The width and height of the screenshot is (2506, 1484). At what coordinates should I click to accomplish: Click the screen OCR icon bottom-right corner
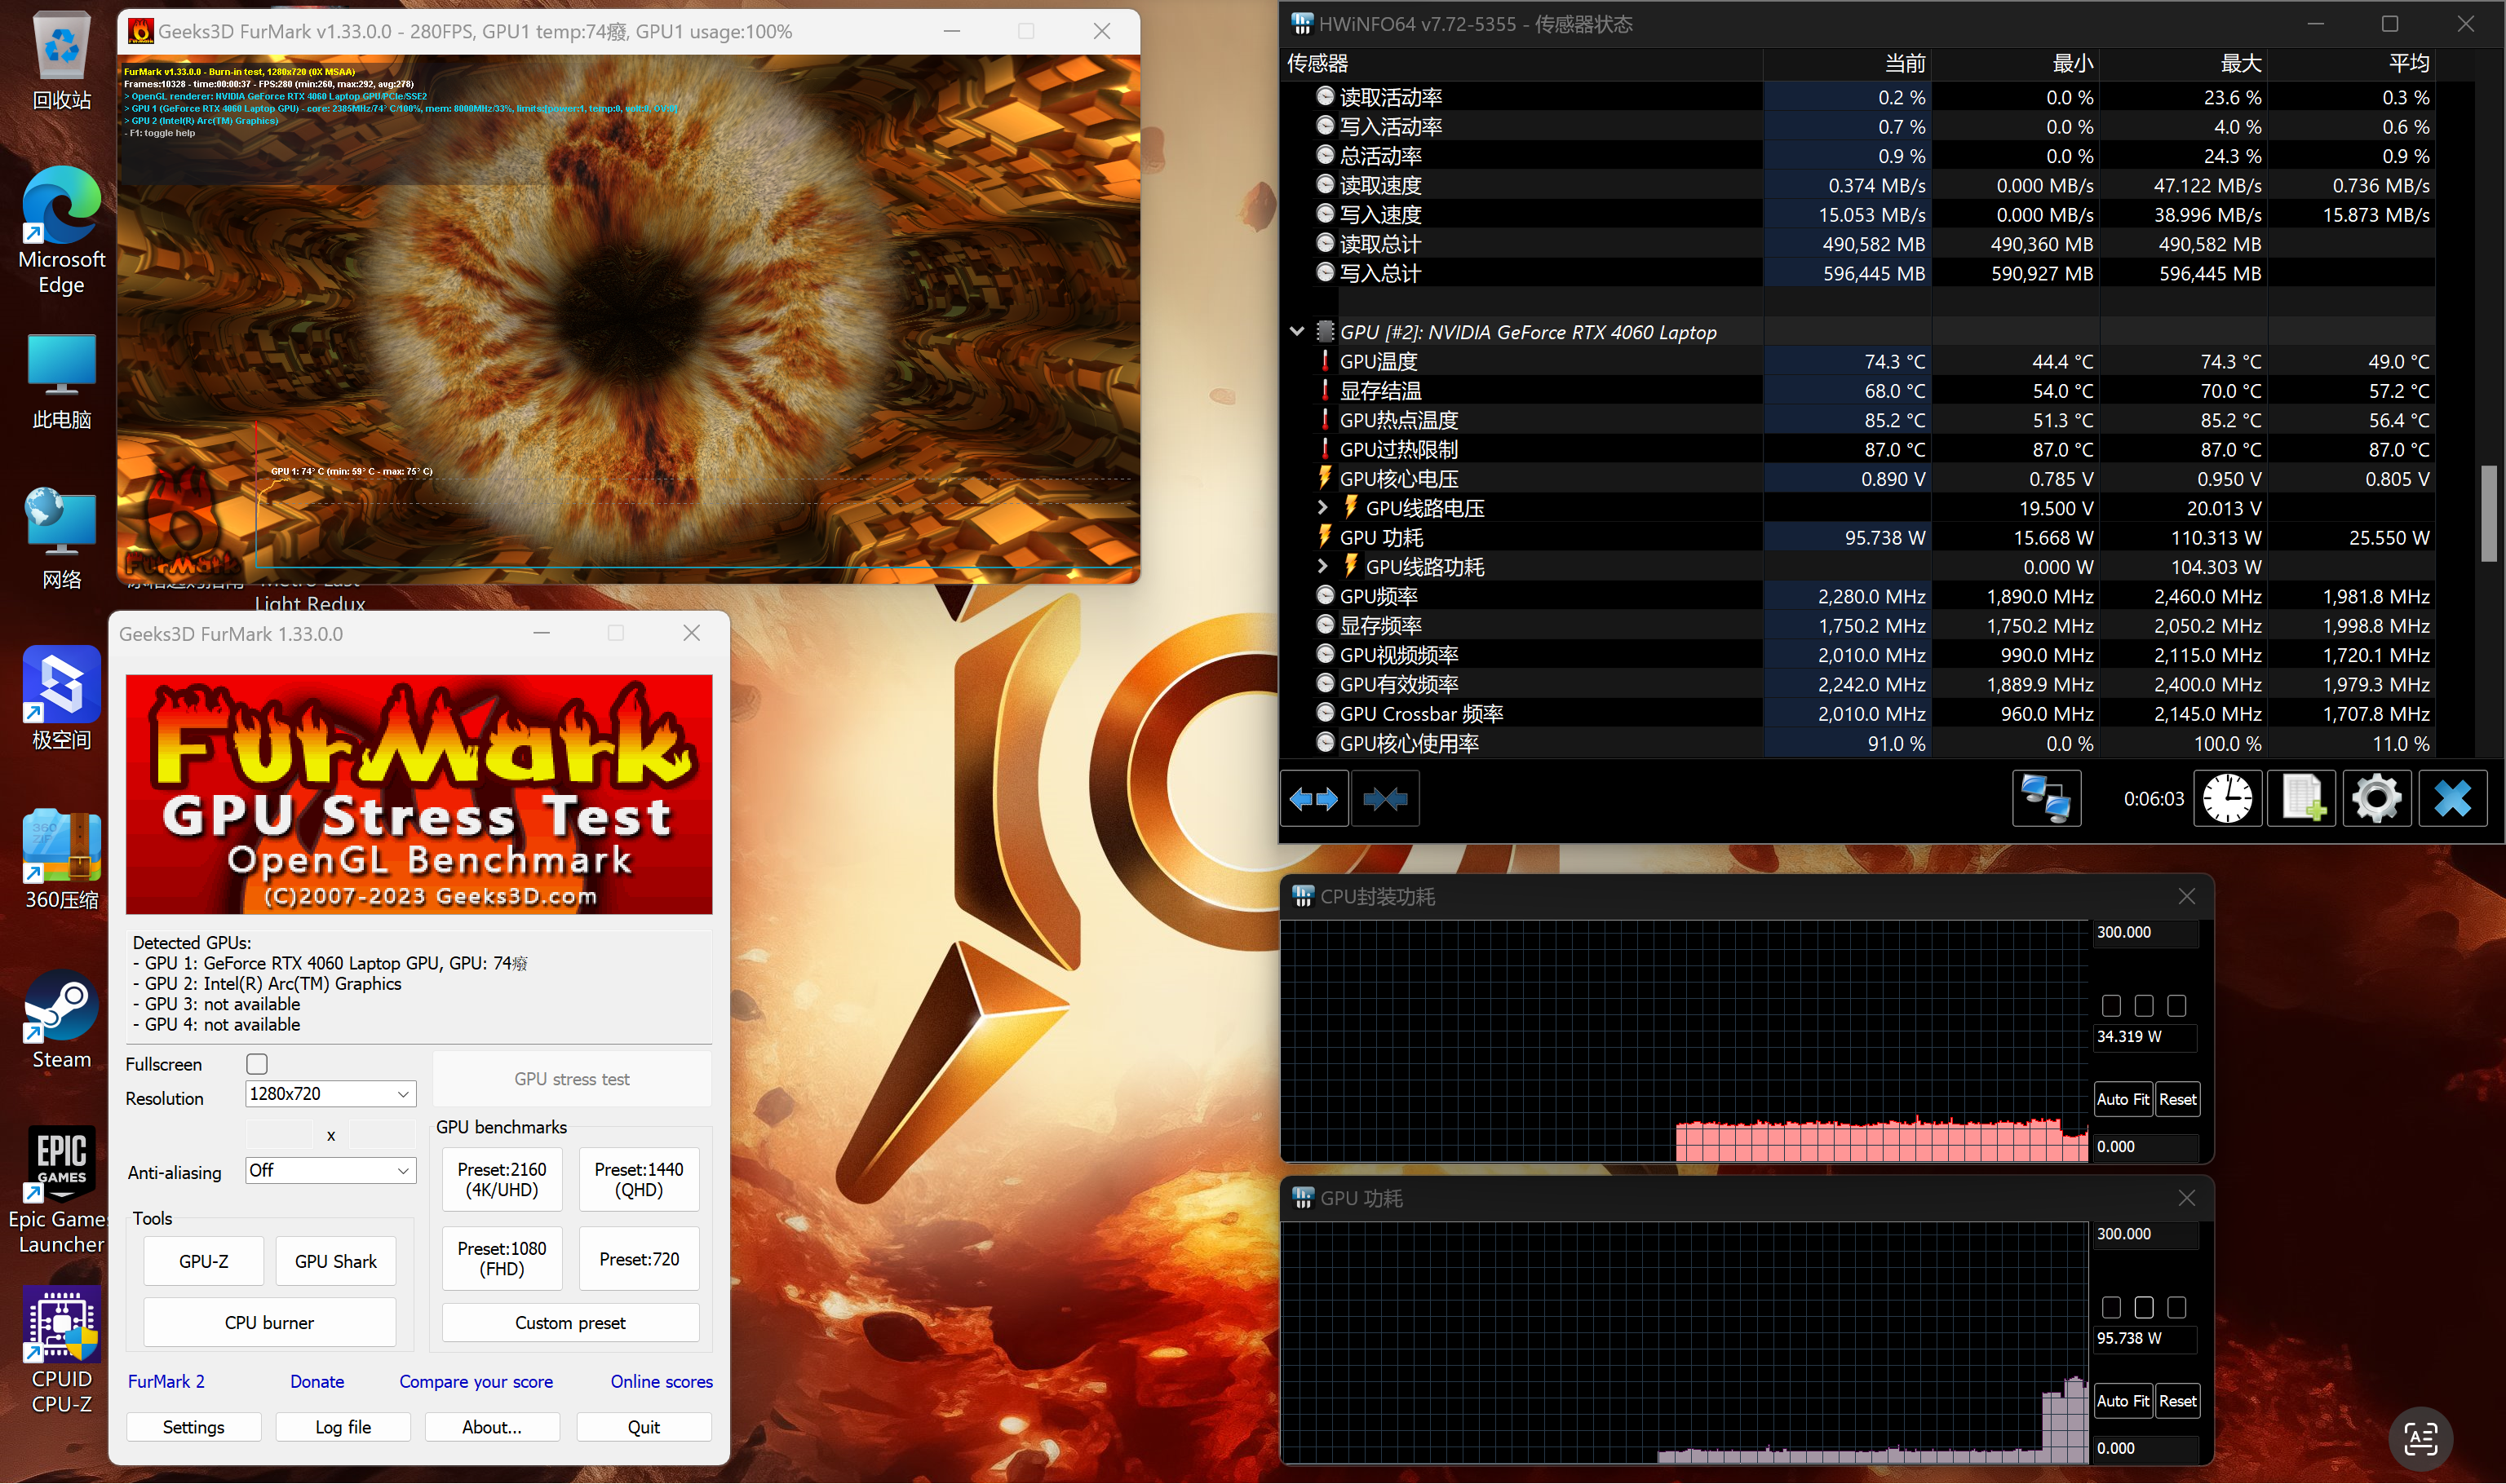point(2420,1439)
